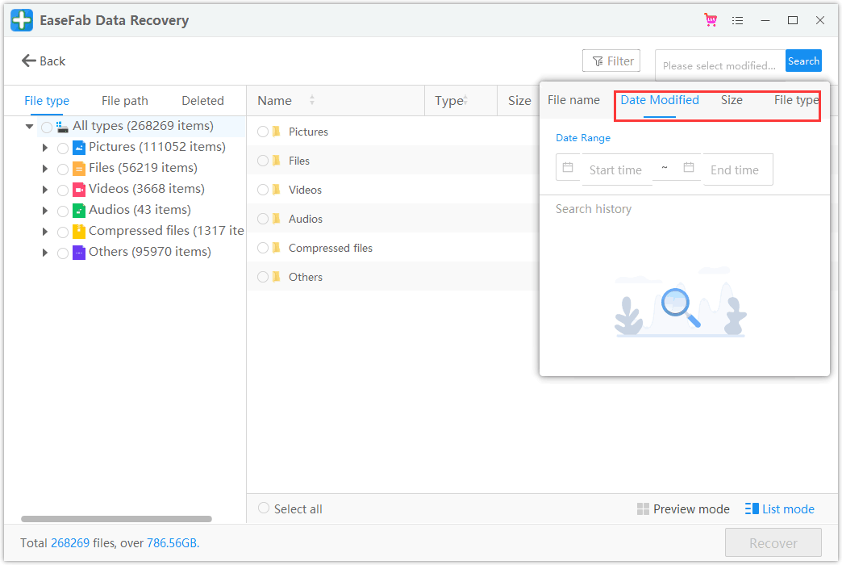Select the Compressed files row checkbox
This screenshot has height=565, width=842.
pos(263,247)
